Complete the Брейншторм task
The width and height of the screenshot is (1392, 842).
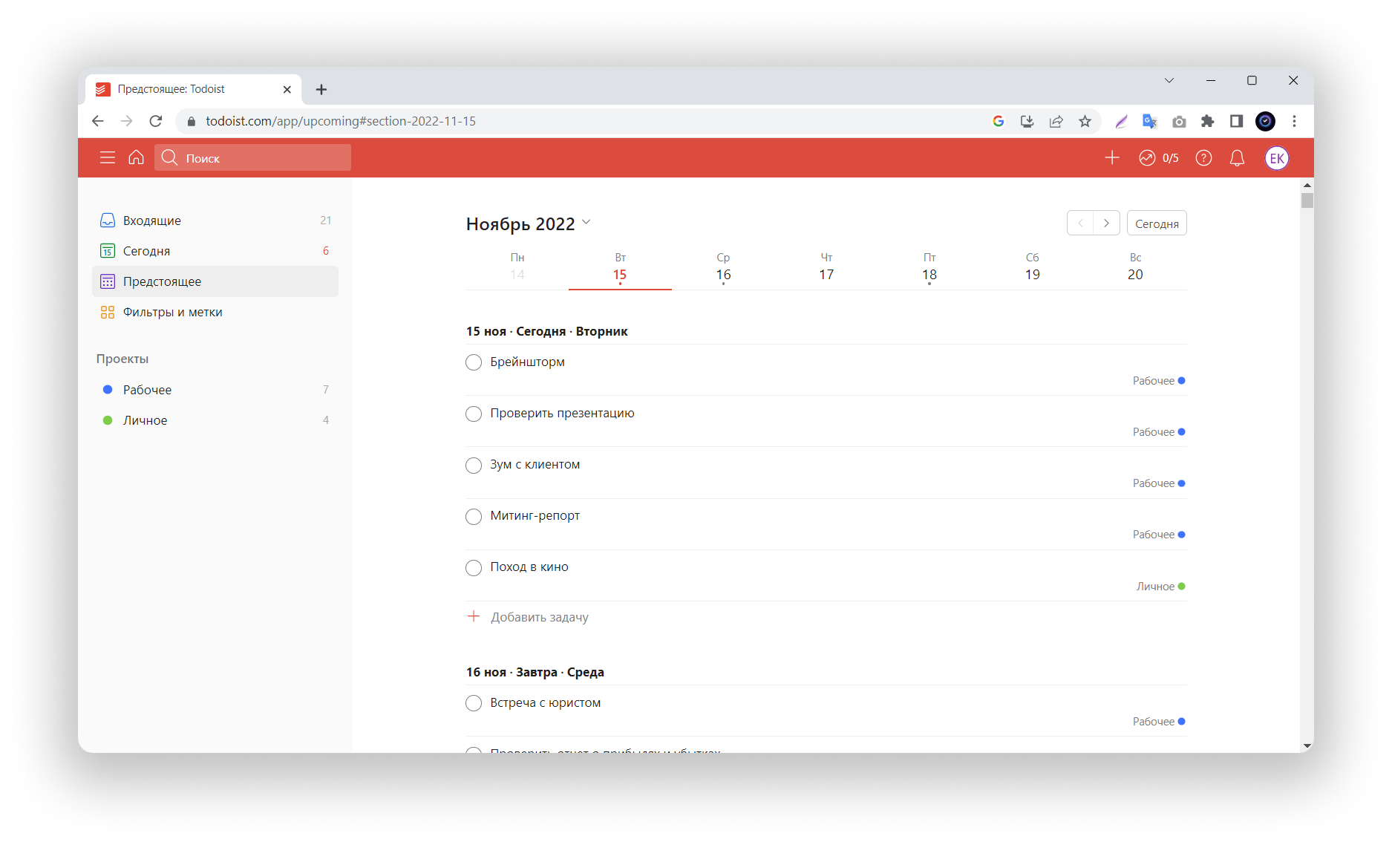coord(474,362)
